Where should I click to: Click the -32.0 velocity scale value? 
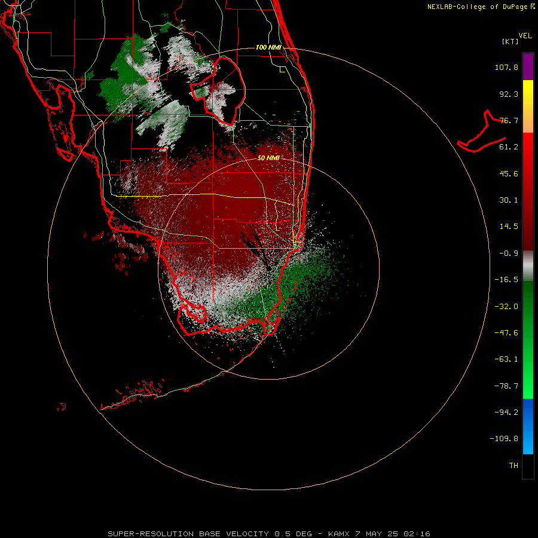(x=506, y=307)
